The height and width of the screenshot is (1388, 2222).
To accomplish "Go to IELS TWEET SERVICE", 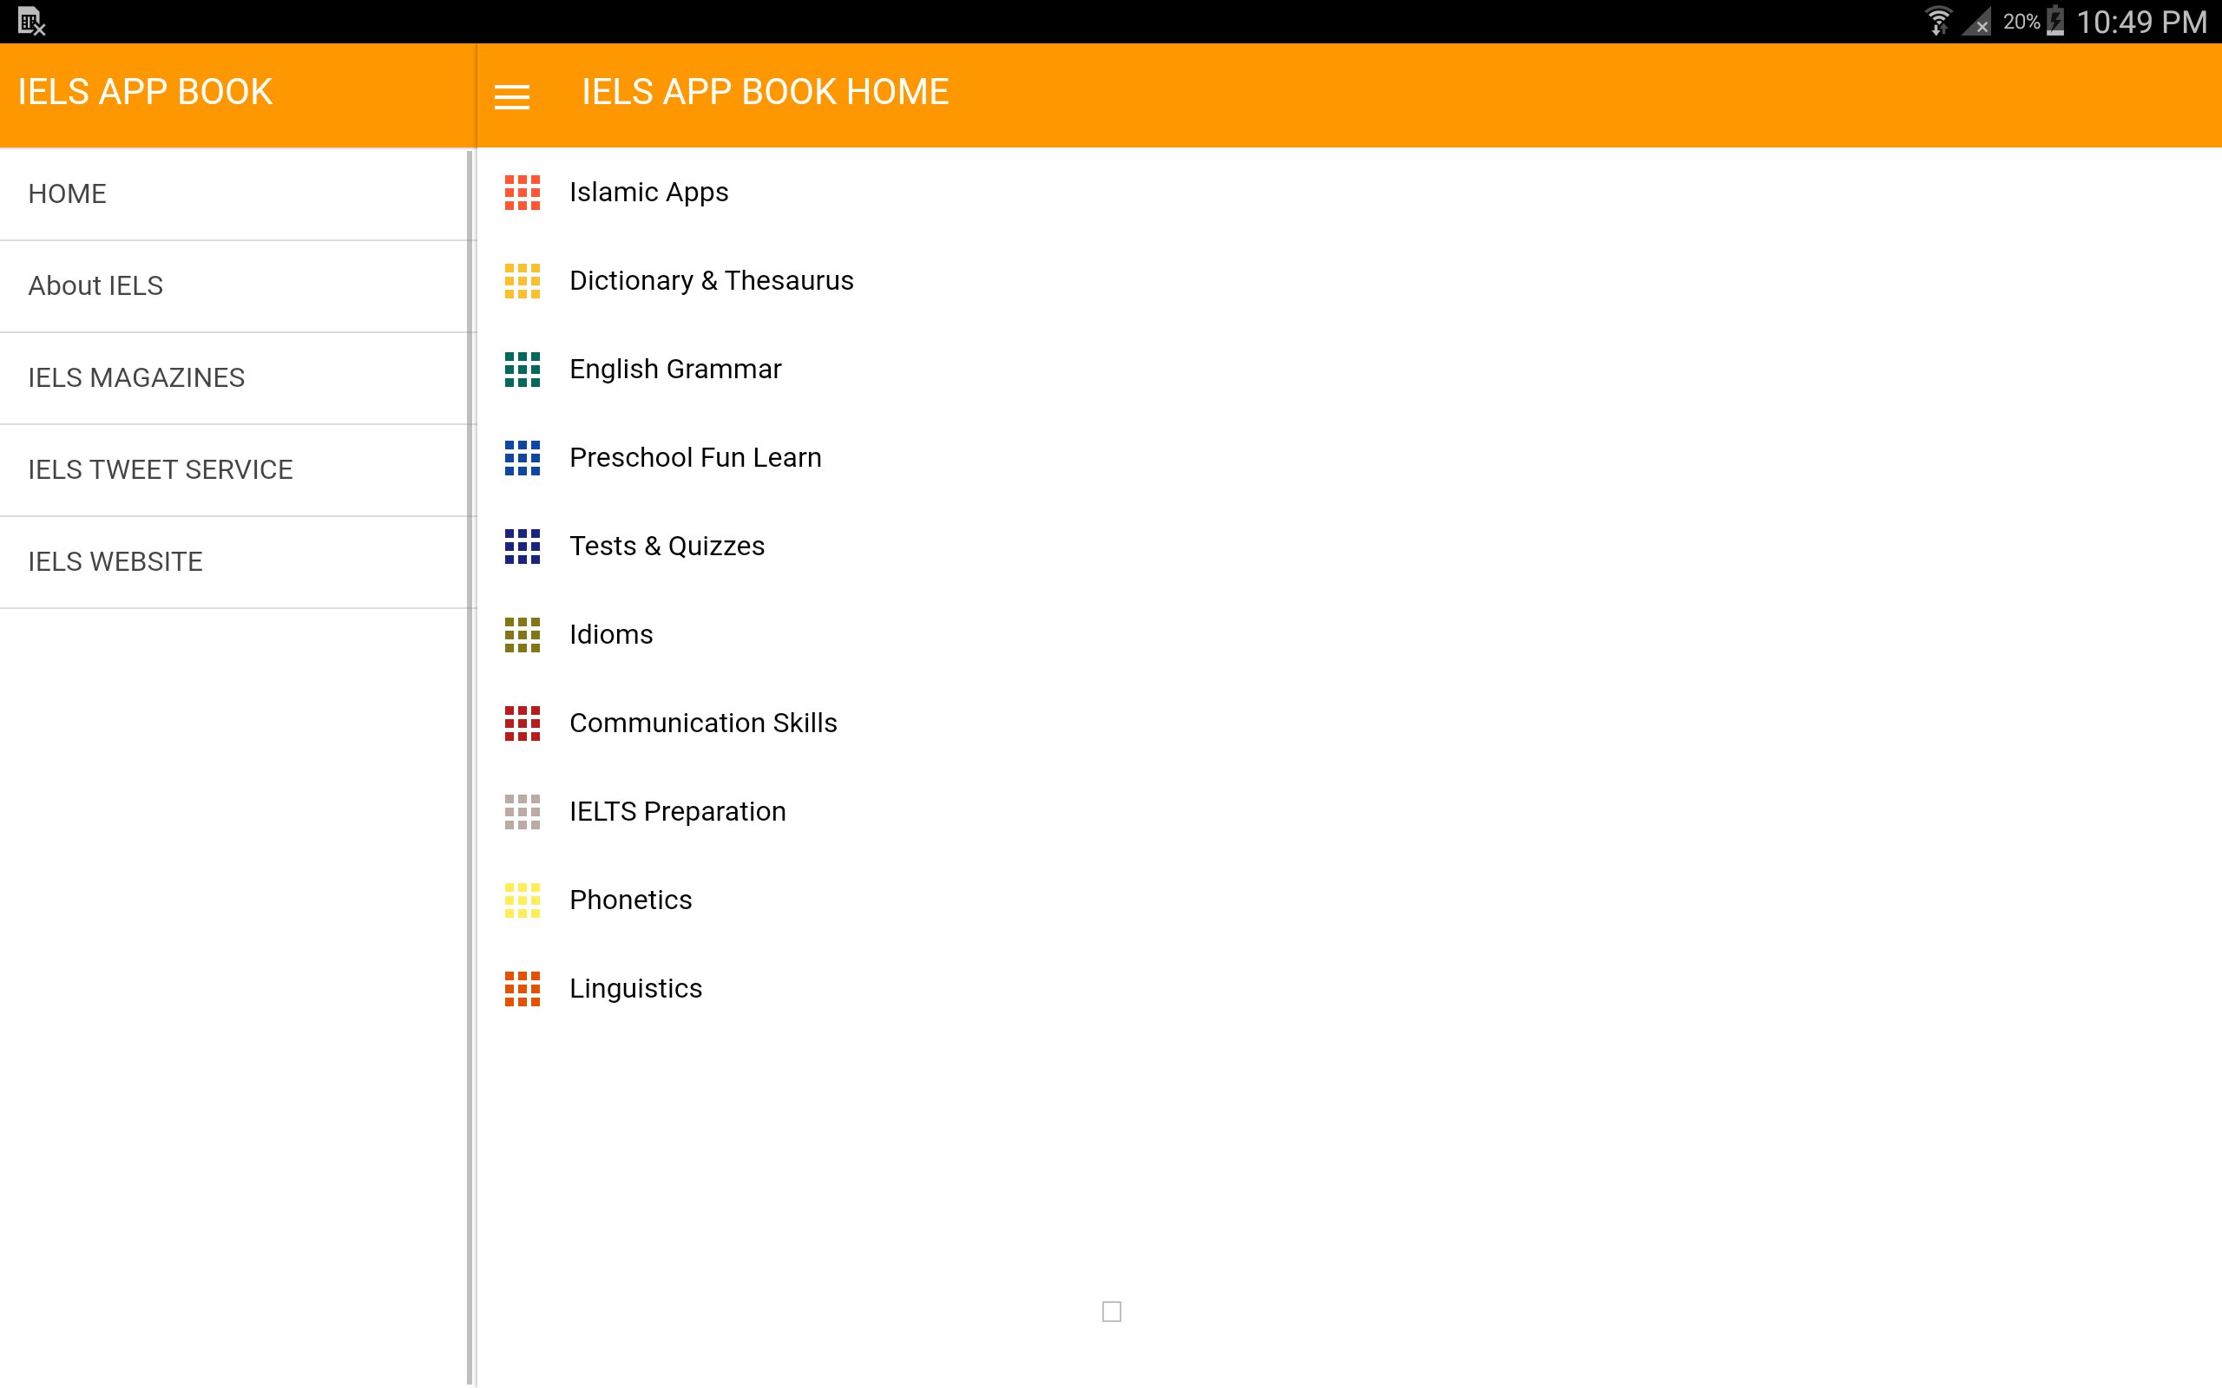I will click(x=160, y=469).
